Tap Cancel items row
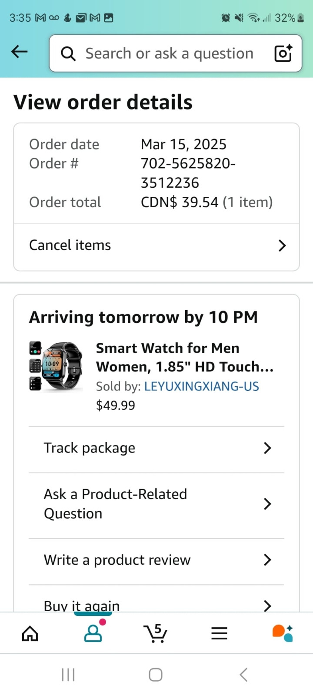313x695 pixels. tap(70, 245)
